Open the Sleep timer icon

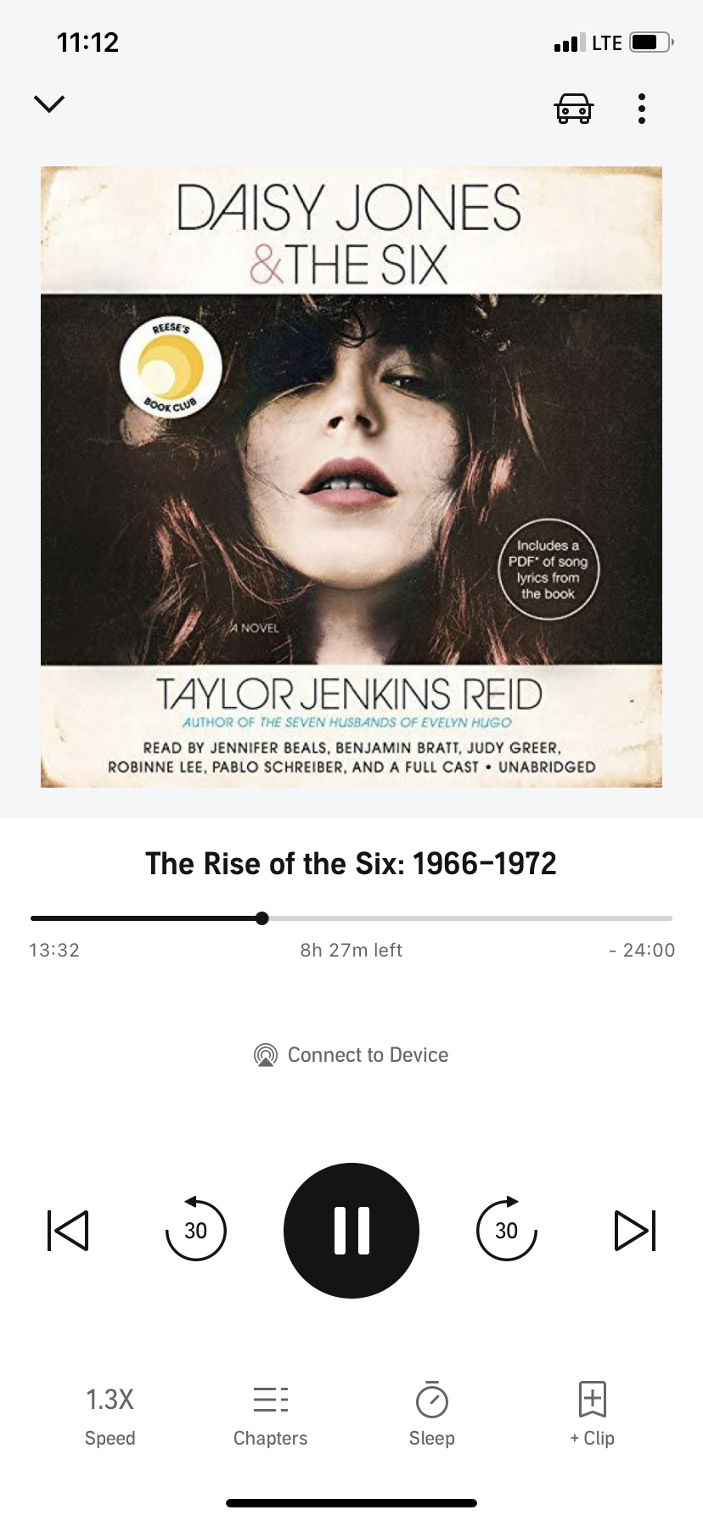pyautogui.click(x=432, y=1399)
